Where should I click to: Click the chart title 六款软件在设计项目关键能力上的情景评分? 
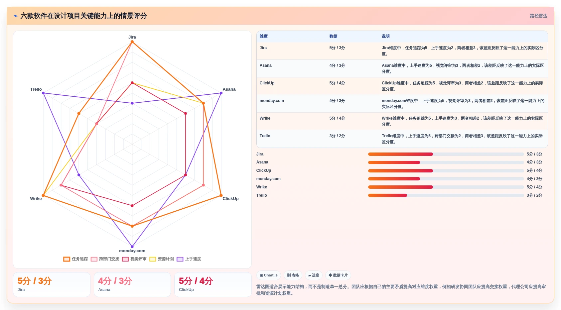click(83, 16)
